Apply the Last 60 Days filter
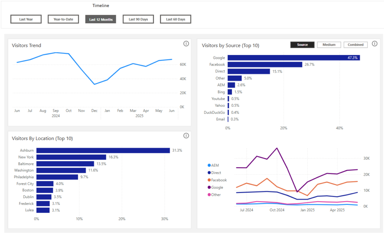The image size is (384, 233). pyautogui.click(x=175, y=19)
